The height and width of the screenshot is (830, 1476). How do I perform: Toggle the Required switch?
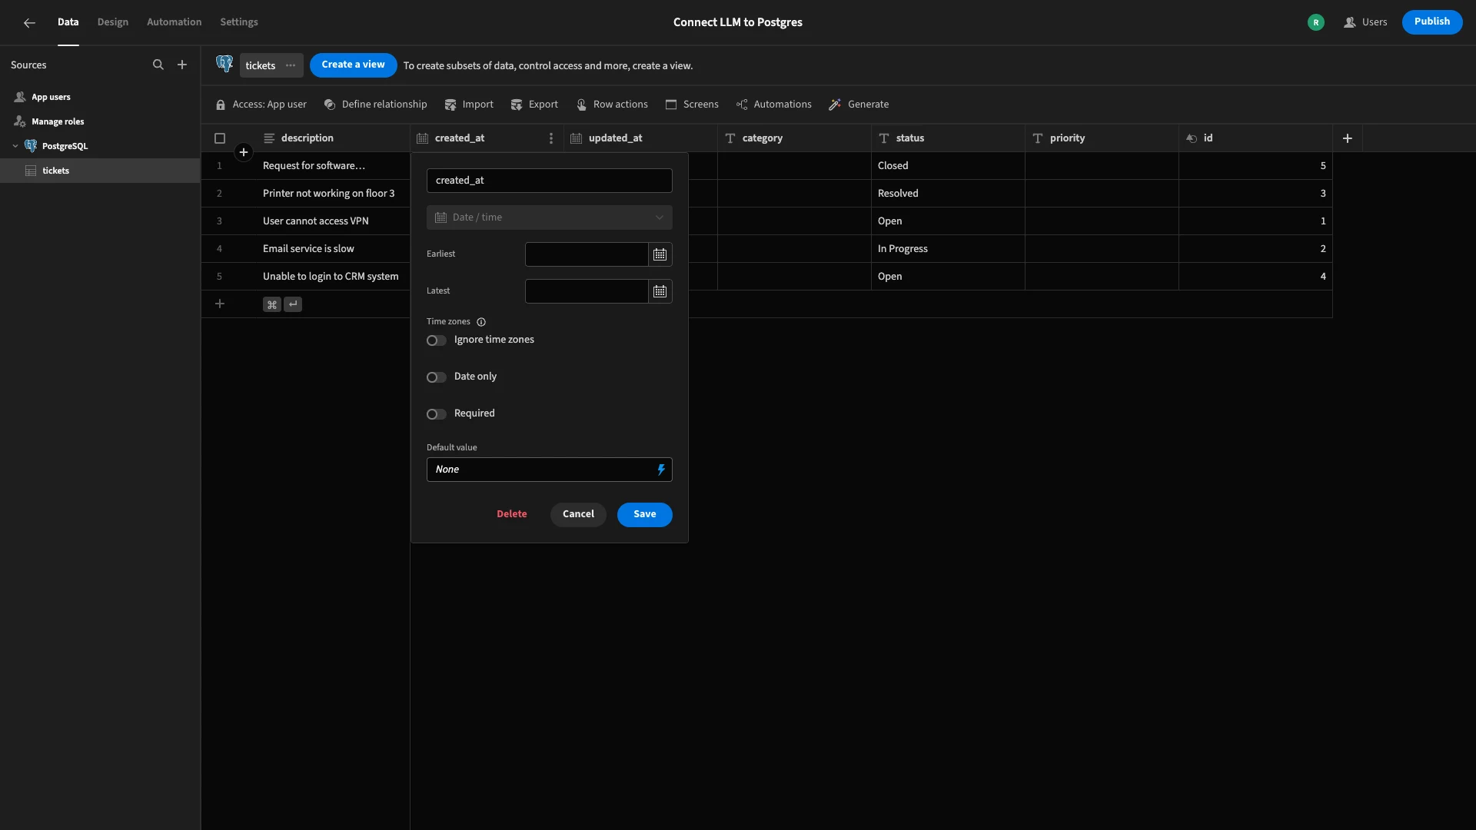pos(437,414)
